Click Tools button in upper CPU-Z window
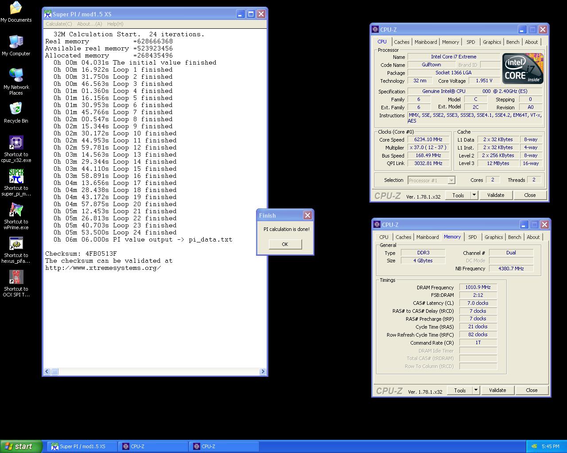The width and height of the screenshot is (567, 453). pyautogui.click(x=458, y=195)
